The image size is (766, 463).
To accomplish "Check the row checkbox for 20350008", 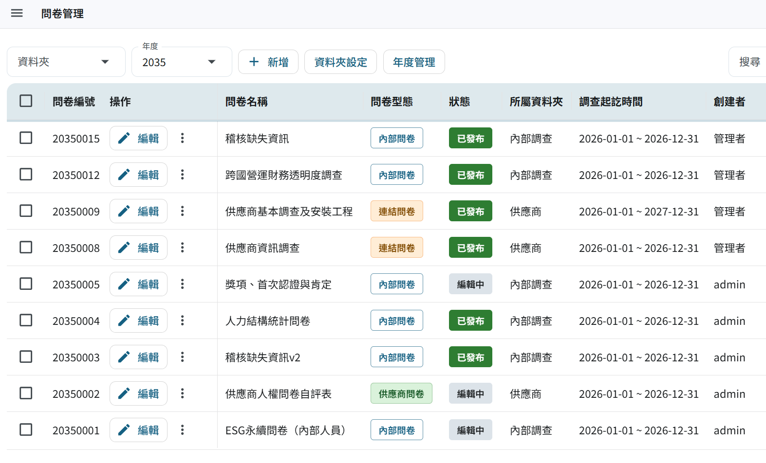I will coord(26,247).
